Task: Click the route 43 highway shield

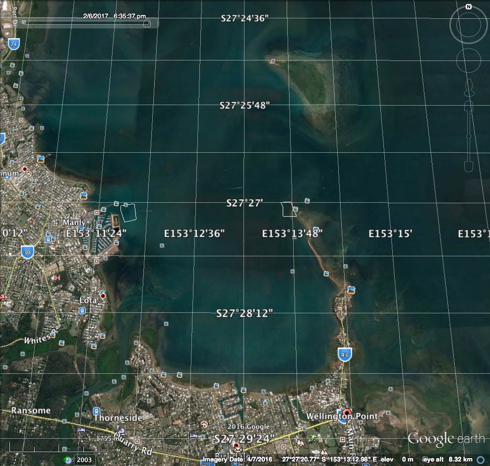Action: 345,354
